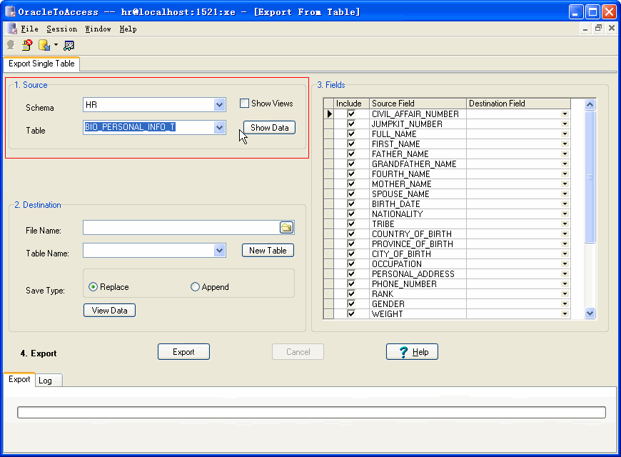Image resolution: width=621 pixels, height=457 pixels.
Task: Click the fields list scrollbar thumb
Action: [x=590, y=177]
